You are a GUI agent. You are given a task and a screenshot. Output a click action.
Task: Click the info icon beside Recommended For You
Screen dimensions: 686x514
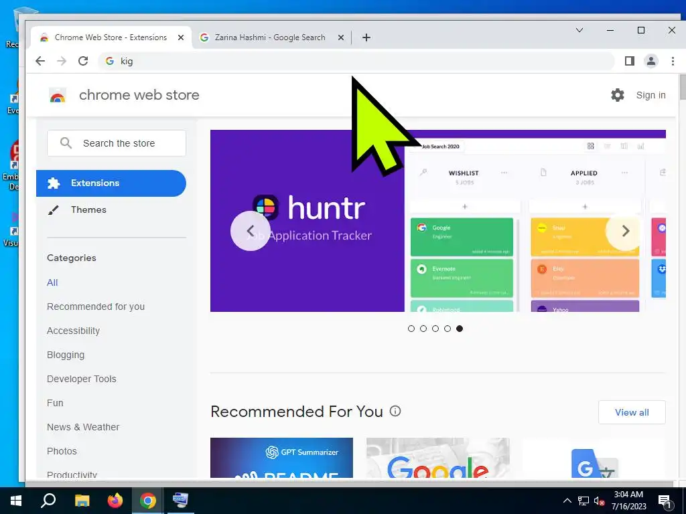click(x=395, y=412)
